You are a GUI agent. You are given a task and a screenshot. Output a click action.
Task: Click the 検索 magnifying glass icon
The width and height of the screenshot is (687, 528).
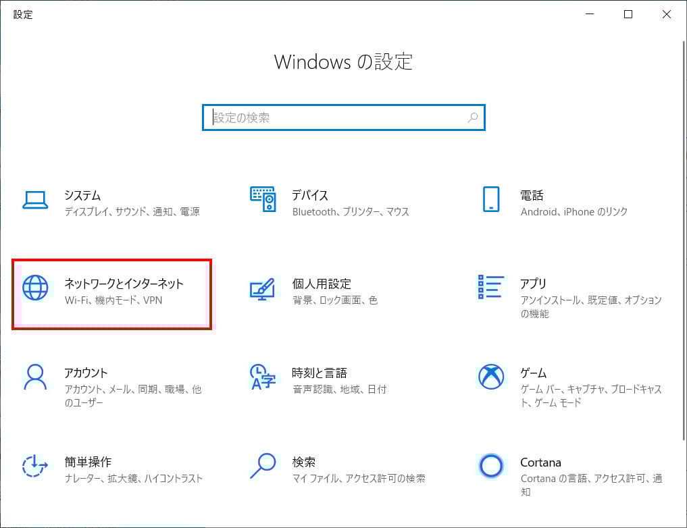(x=263, y=466)
